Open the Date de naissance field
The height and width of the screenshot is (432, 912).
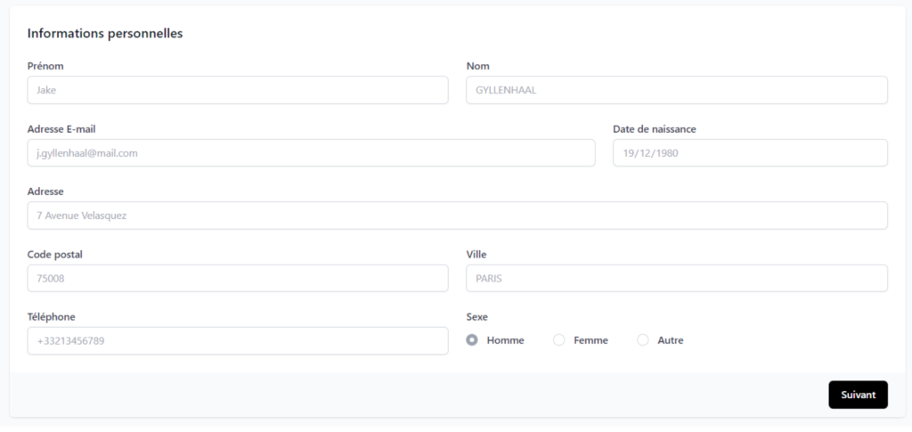pyautogui.click(x=750, y=153)
